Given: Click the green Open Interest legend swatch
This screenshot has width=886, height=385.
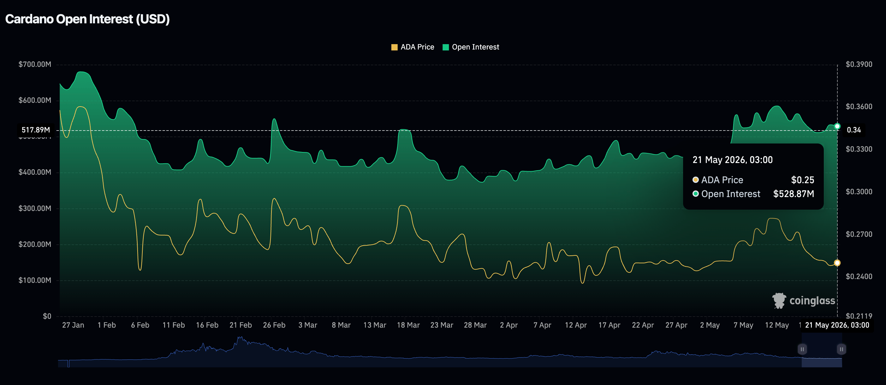Looking at the screenshot, I should [445, 47].
